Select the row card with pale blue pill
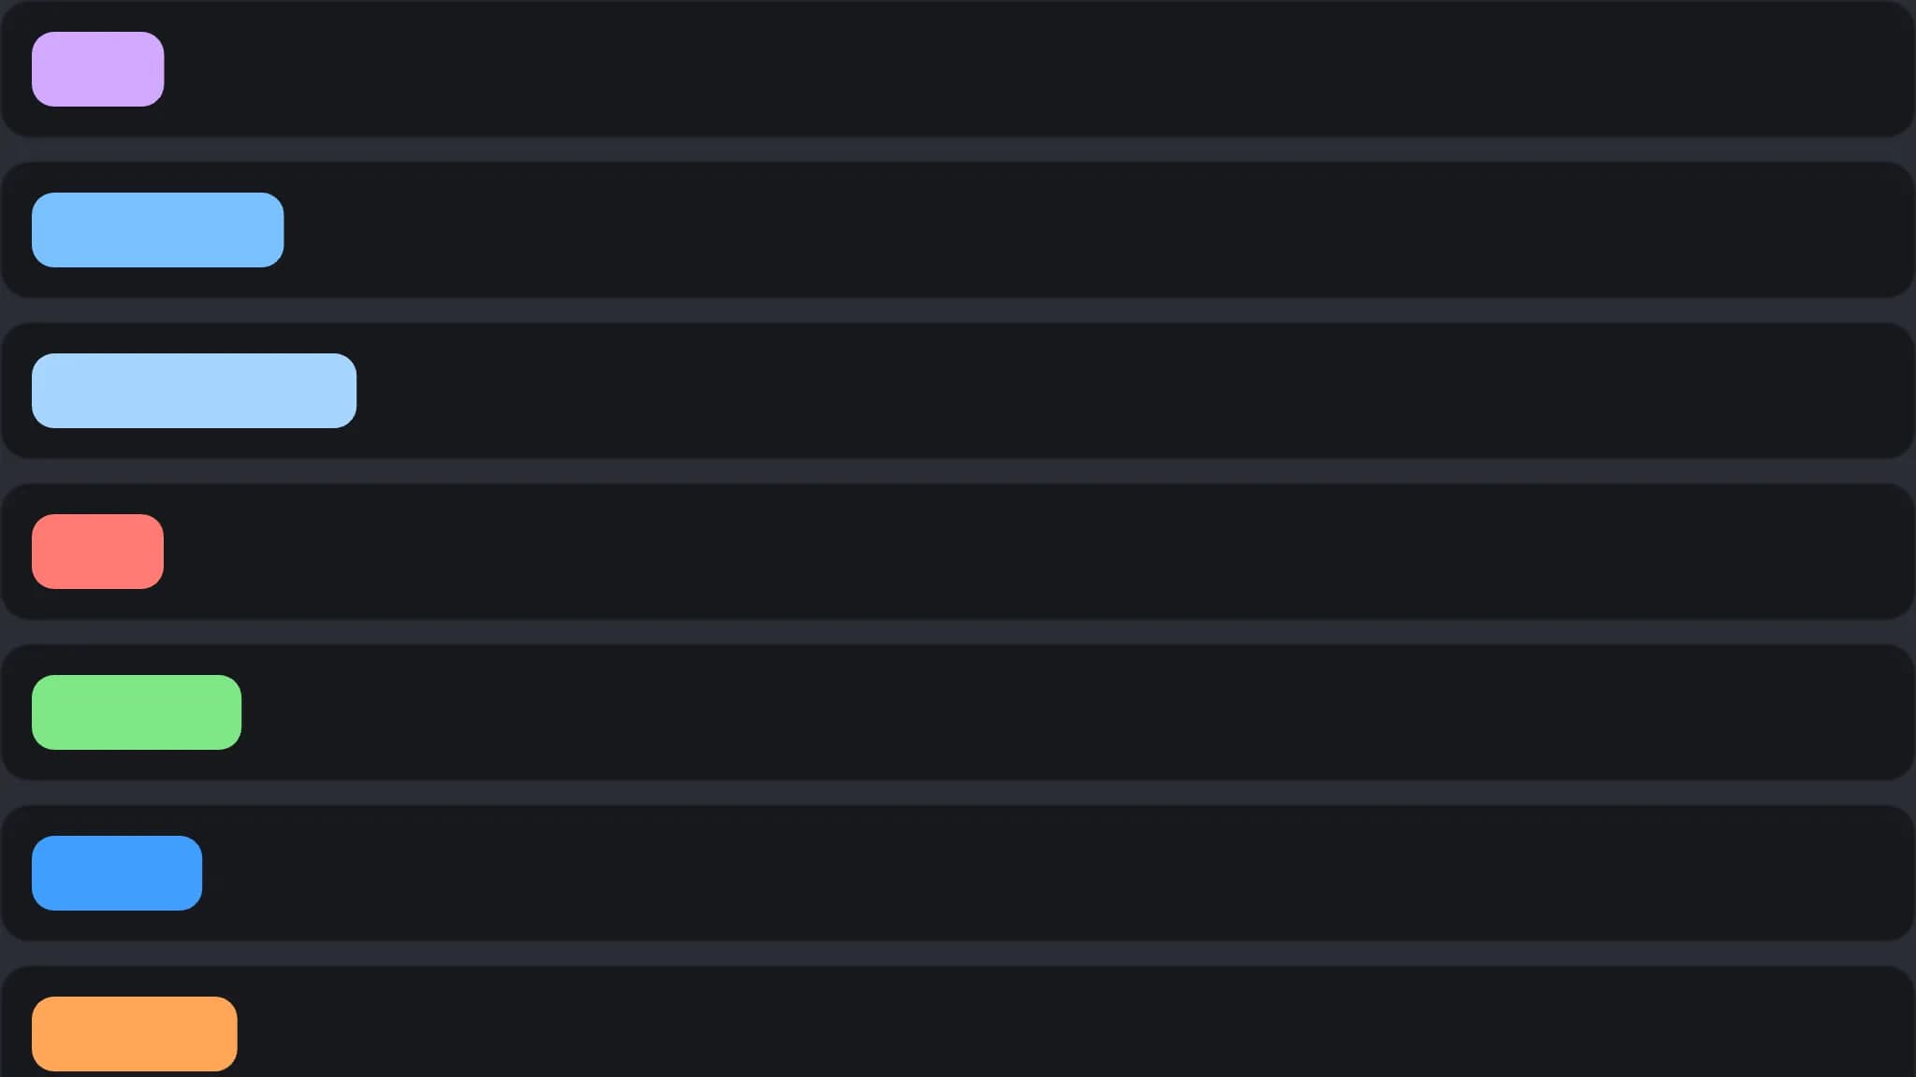Image resolution: width=1916 pixels, height=1077 pixels. 958,391
